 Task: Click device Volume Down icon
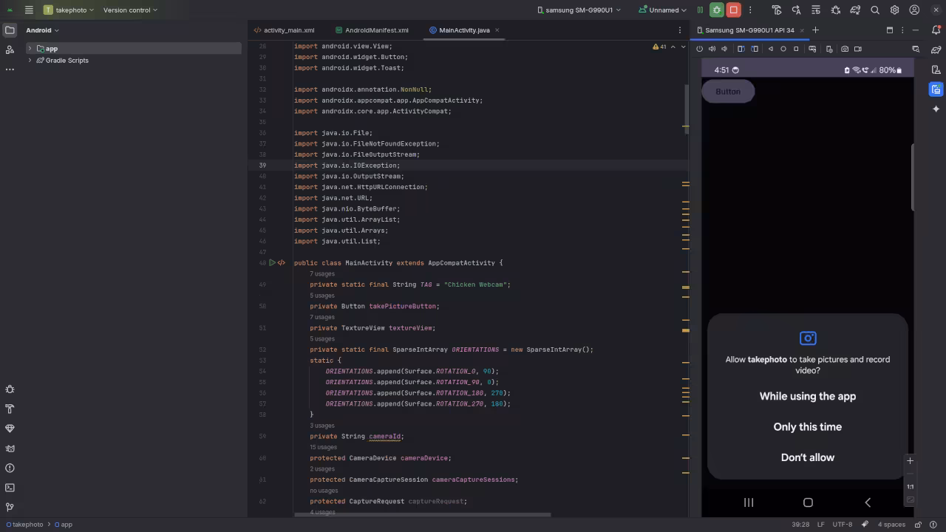click(x=724, y=49)
